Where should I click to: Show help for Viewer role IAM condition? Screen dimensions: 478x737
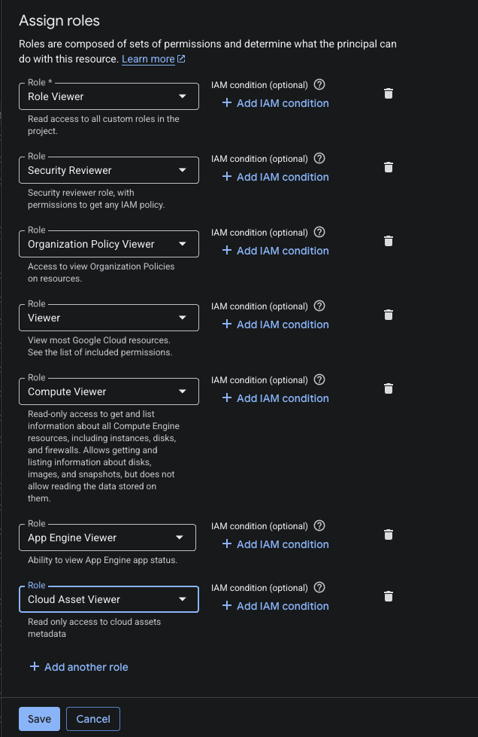(x=319, y=306)
